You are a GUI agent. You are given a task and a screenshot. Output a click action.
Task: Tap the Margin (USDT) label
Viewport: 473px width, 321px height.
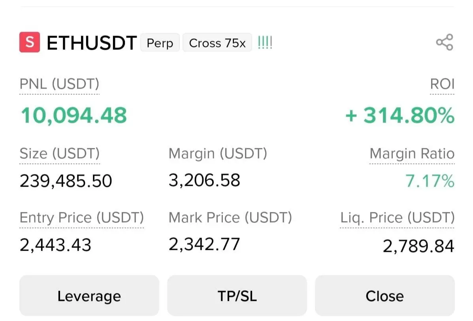pyautogui.click(x=218, y=153)
